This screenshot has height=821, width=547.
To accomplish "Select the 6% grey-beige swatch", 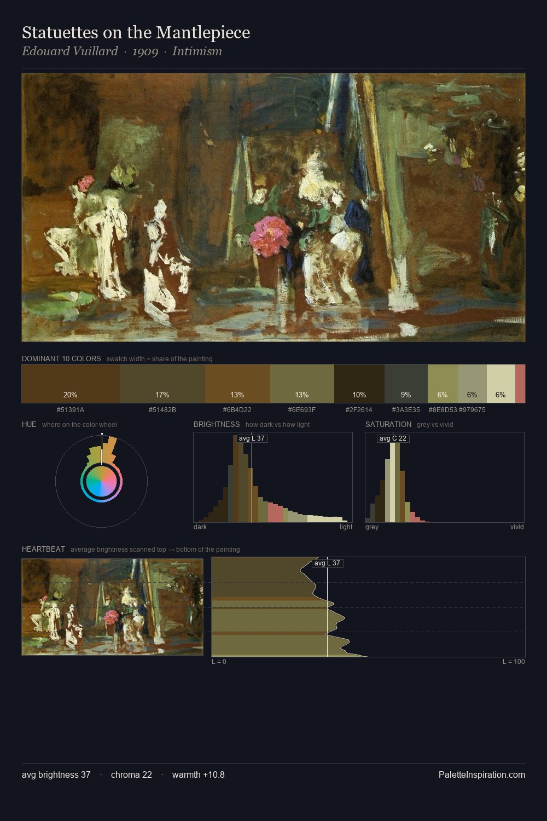I will pyautogui.click(x=473, y=384).
